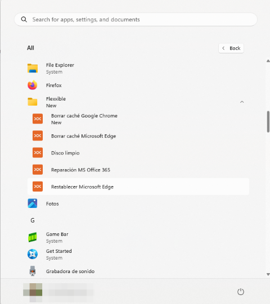Viewport: 270px width, 304px height.
Task: Open the Fotos app icon
Action: click(33, 203)
